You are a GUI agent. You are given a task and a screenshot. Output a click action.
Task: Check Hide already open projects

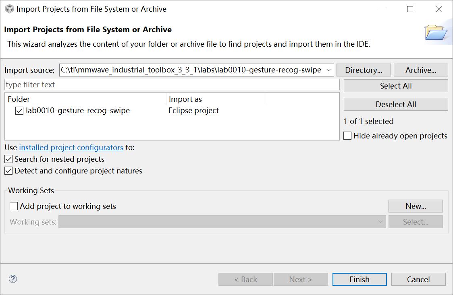tap(347, 136)
